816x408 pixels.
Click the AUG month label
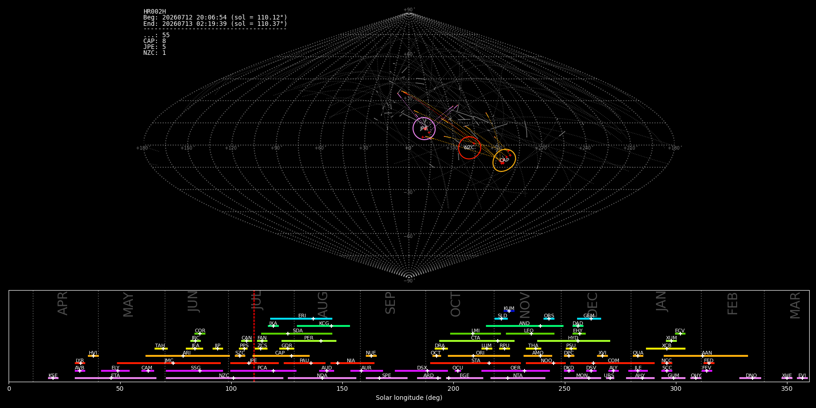pyautogui.click(x=323, y=305)
